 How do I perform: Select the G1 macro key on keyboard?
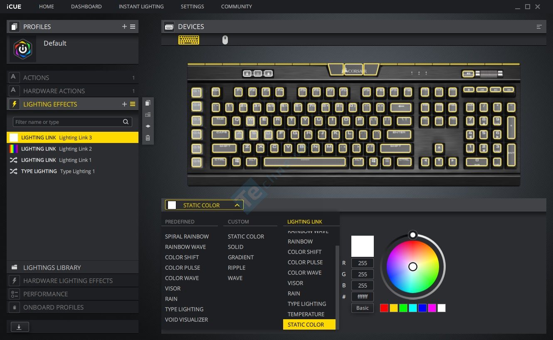[x=197, y=92]
